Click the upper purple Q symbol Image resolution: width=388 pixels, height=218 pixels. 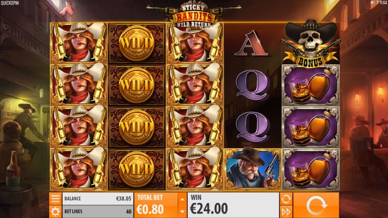coord(252,86)
